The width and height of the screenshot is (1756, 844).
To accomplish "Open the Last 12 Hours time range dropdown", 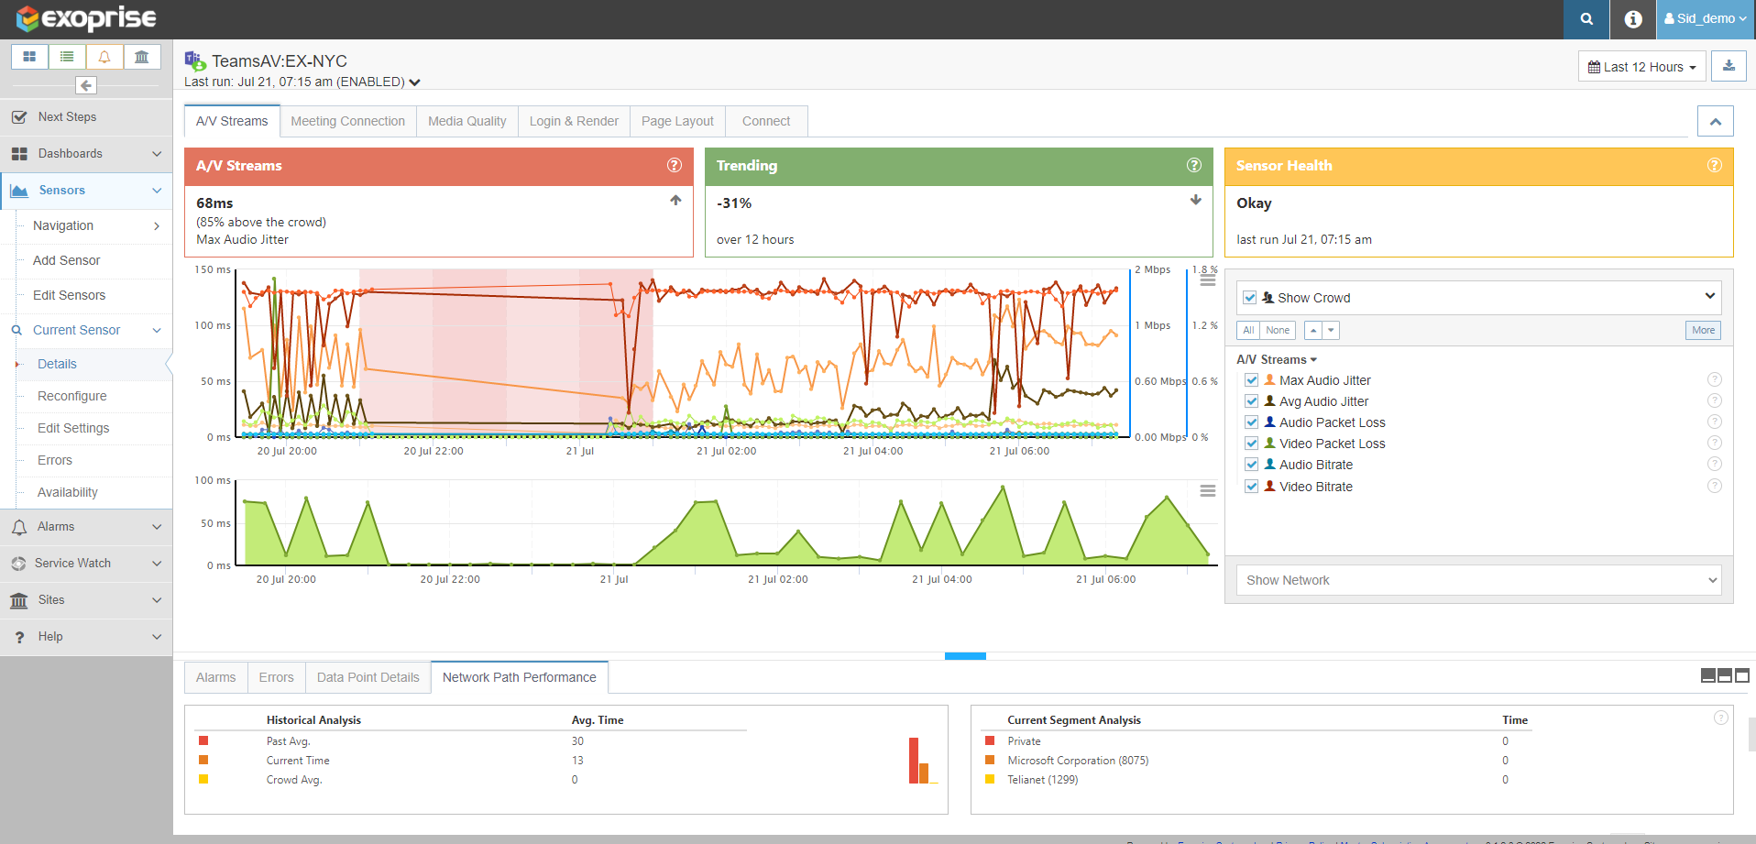I will (x=1641, y=67).
